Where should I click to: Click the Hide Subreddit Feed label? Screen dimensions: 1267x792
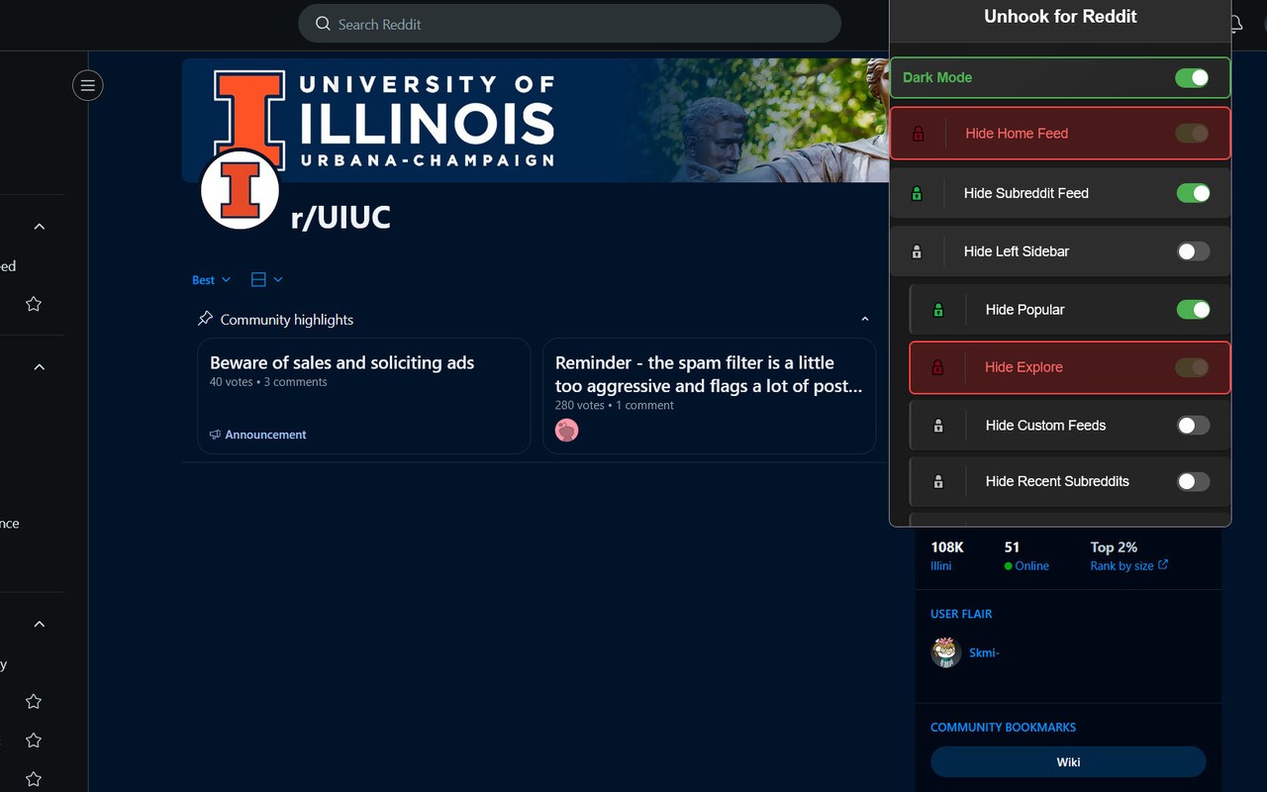pyautogui.click(x=1026, y=193)
